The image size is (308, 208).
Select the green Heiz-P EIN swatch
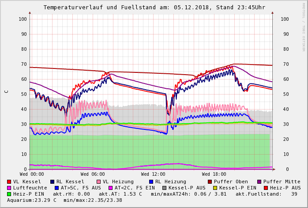point(9,194)
